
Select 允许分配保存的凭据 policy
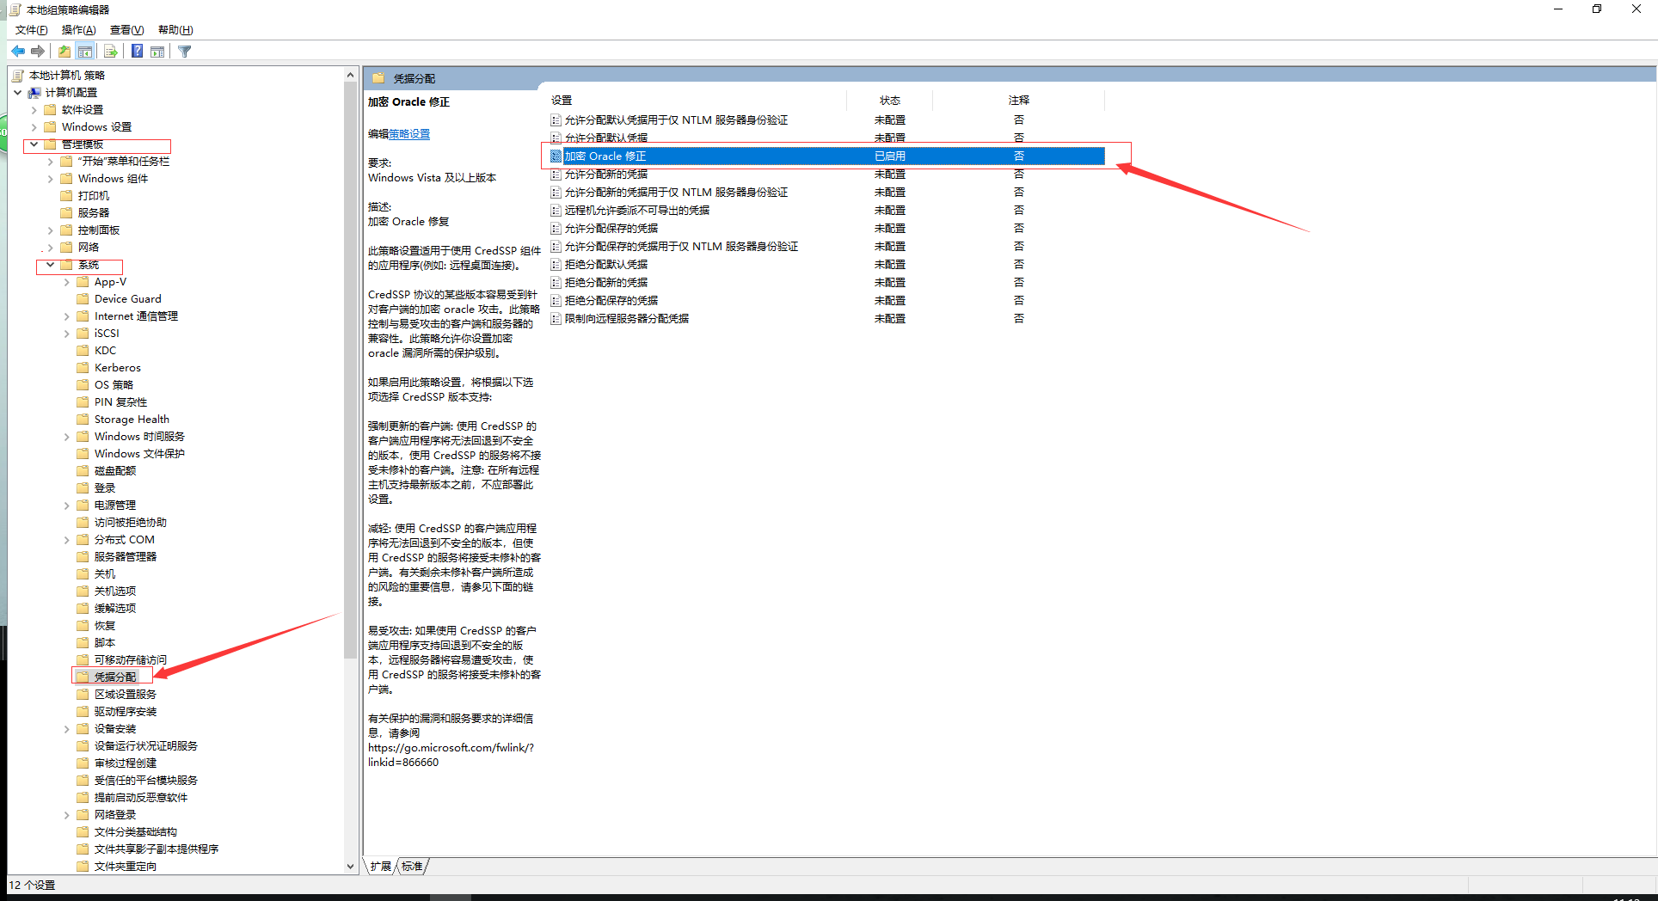pyautogui.click(x=611, y=229)
